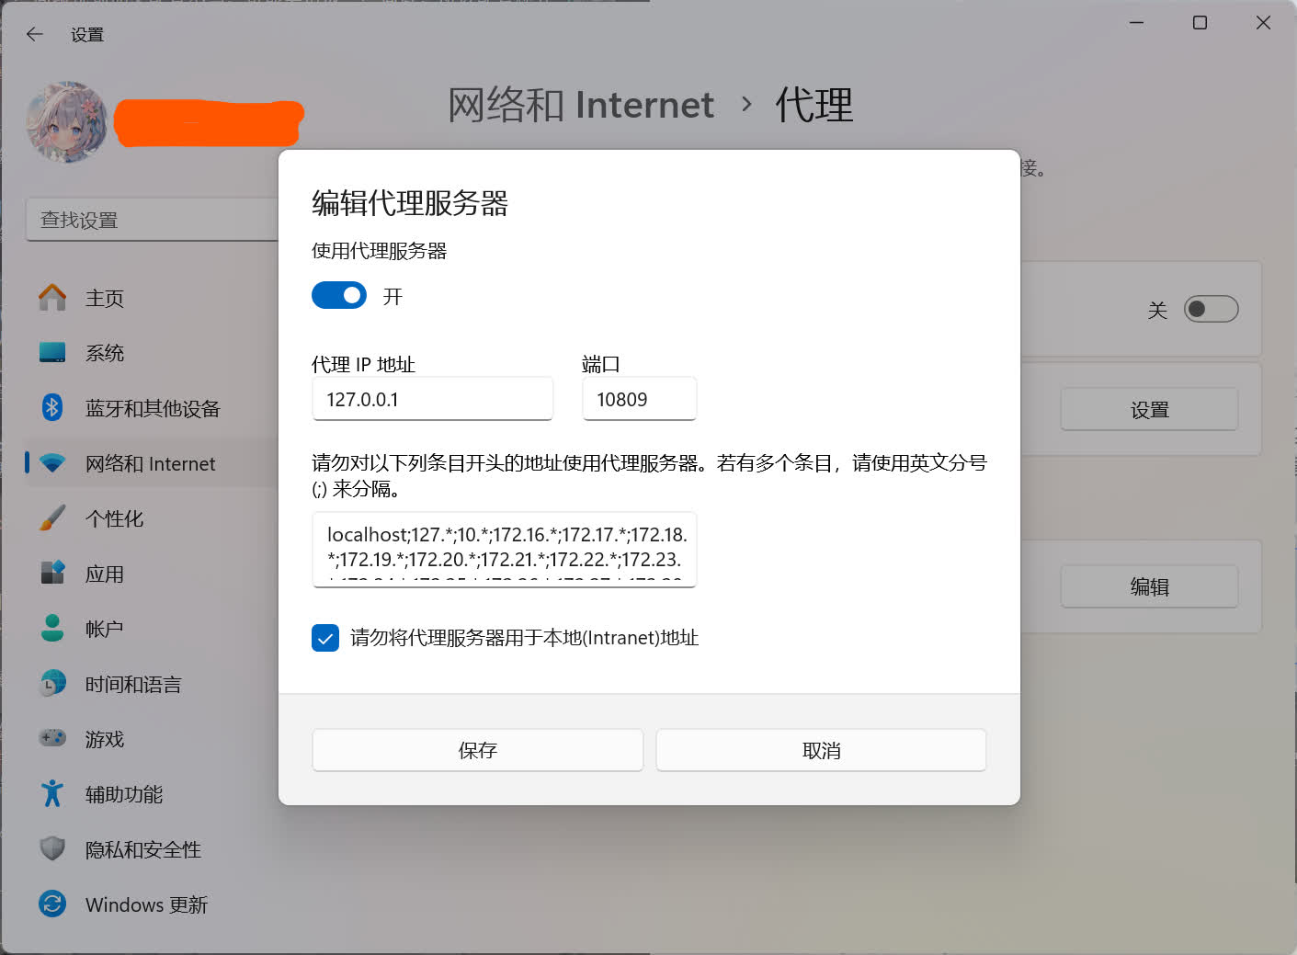Image resolution: width=1297 pixels, height=955 pixels.
Task: Open the 主页 settings page
Action: coord(103,298)
